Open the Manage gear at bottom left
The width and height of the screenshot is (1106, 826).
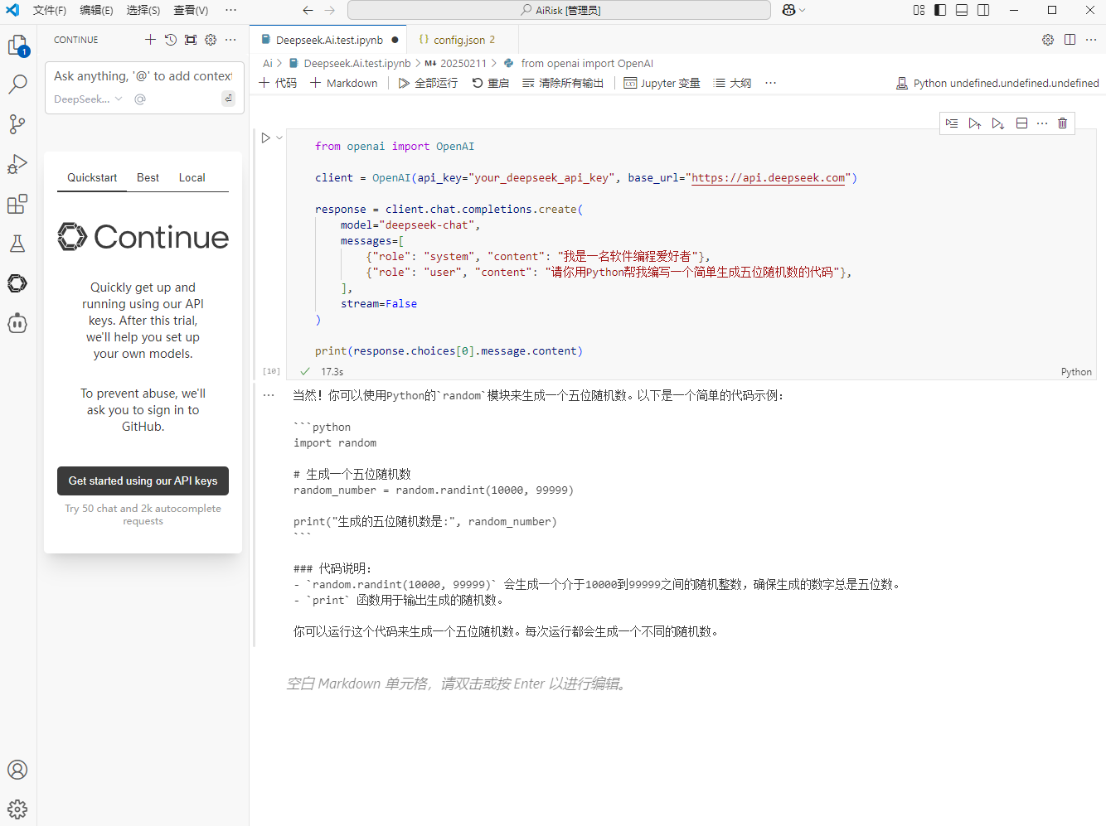(x=17, y=809)
